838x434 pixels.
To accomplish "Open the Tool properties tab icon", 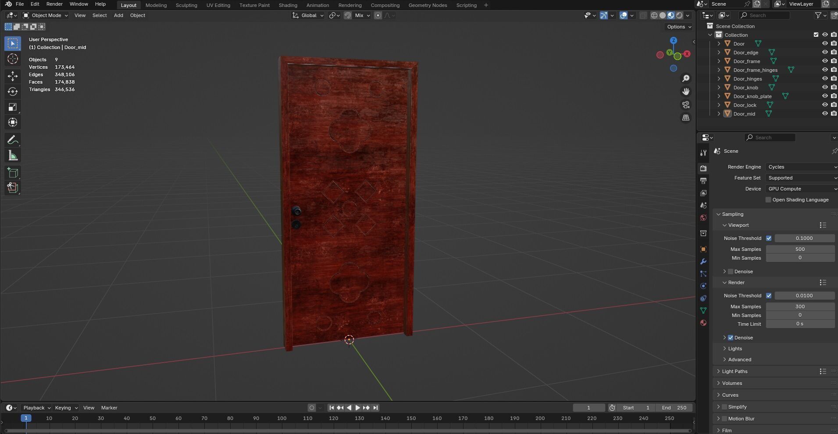I will point(703,152).
